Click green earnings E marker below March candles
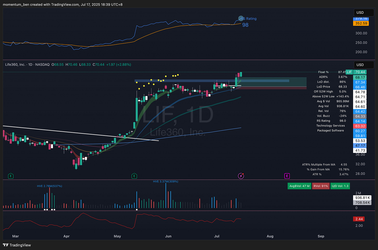The image size is (378, 250). pos(11,176)
